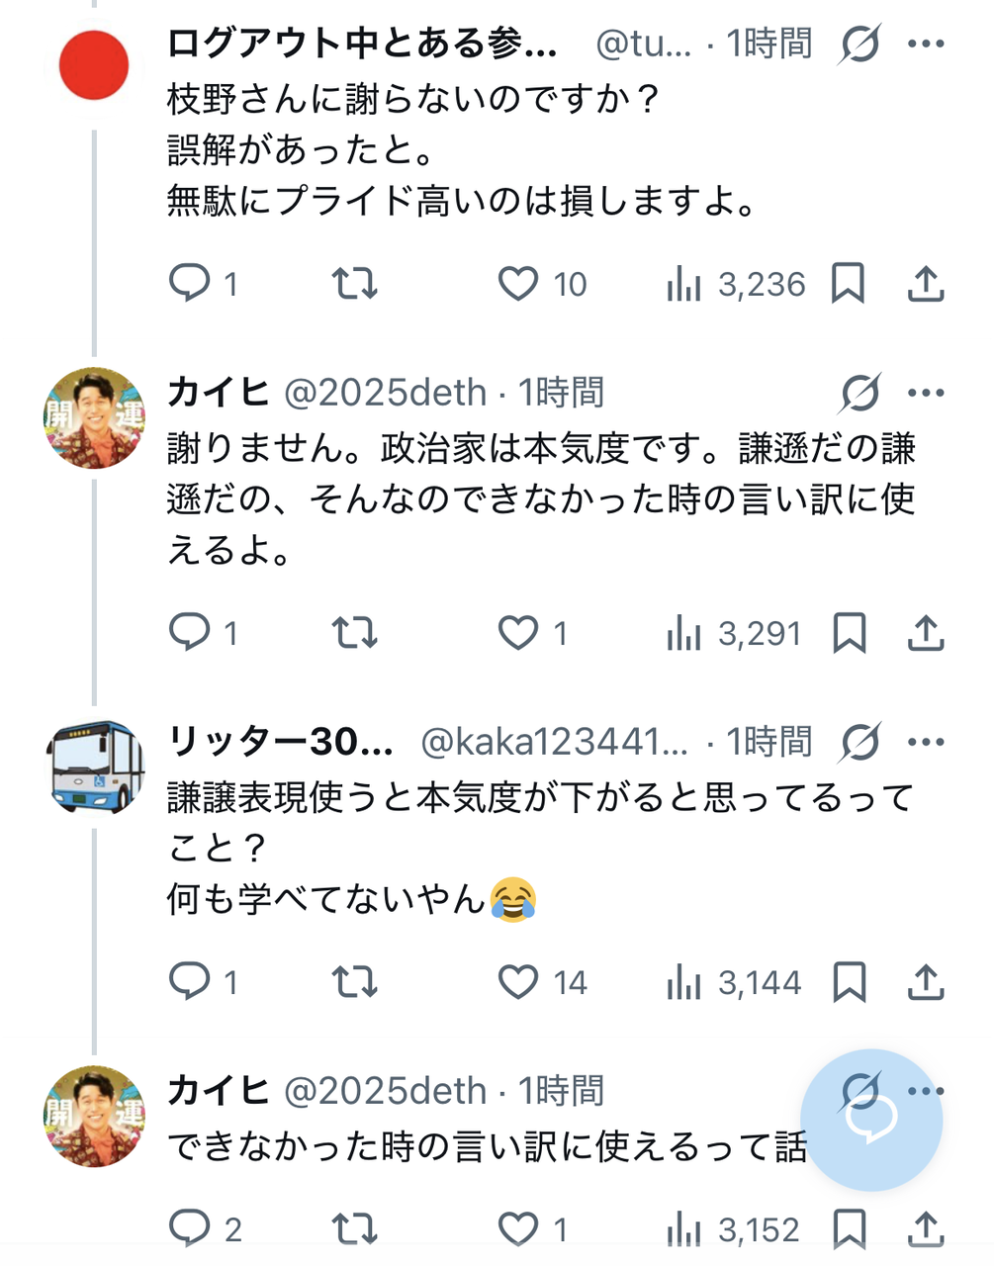Like カイヒ's 謝りません post

[x=518, y=633]
